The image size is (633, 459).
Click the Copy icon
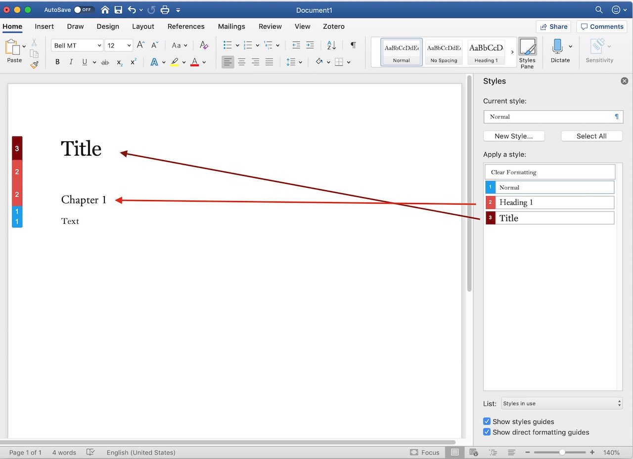point(34,53)
